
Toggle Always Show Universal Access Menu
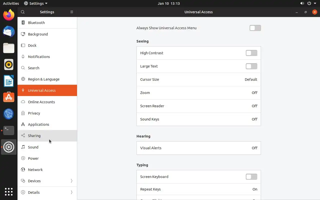coord(255,28)
